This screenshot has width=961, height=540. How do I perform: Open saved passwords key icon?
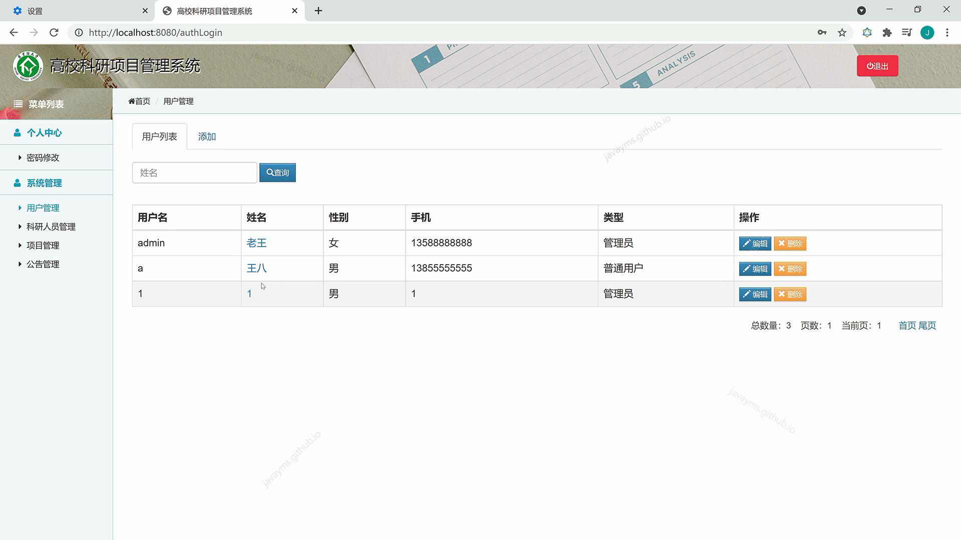tap(822, 32)
